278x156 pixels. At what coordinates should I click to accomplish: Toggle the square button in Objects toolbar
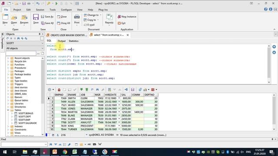point(42,39)
